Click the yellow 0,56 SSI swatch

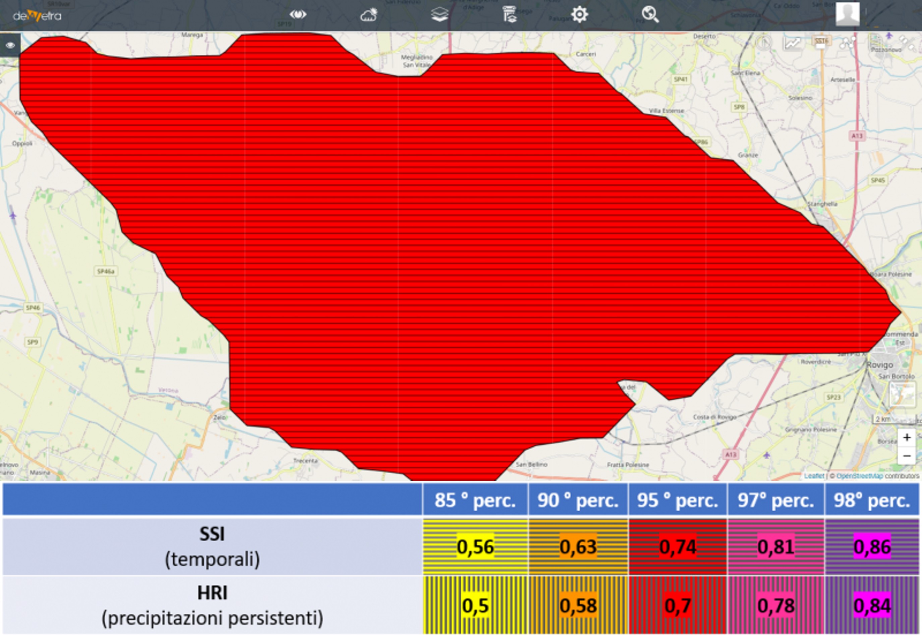pyautogui.click(x=475, y=547)
